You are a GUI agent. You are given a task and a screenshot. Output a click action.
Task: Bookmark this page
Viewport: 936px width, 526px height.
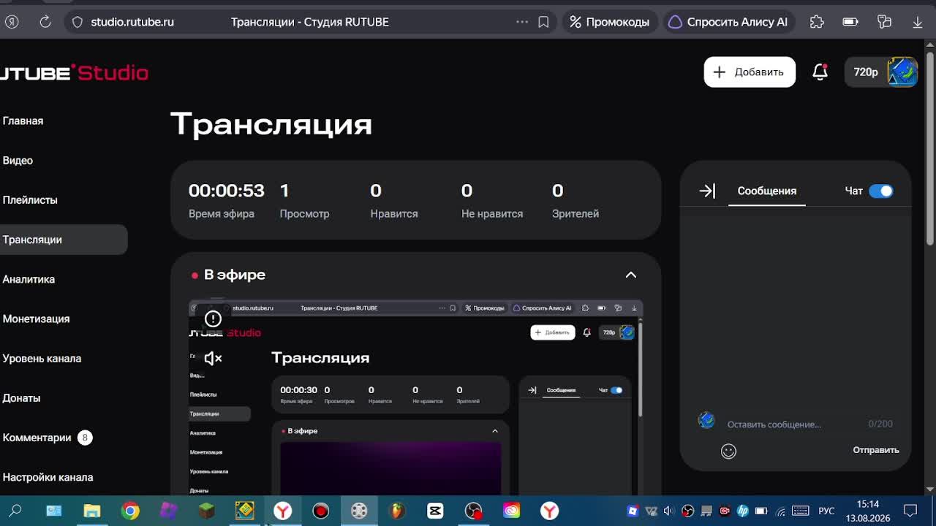click(x=543, y=22)
